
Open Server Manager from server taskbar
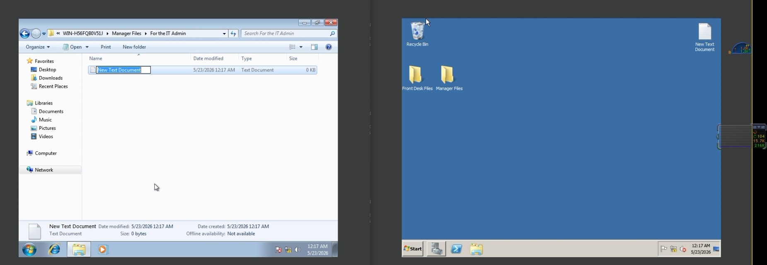[x=436, y=249]
